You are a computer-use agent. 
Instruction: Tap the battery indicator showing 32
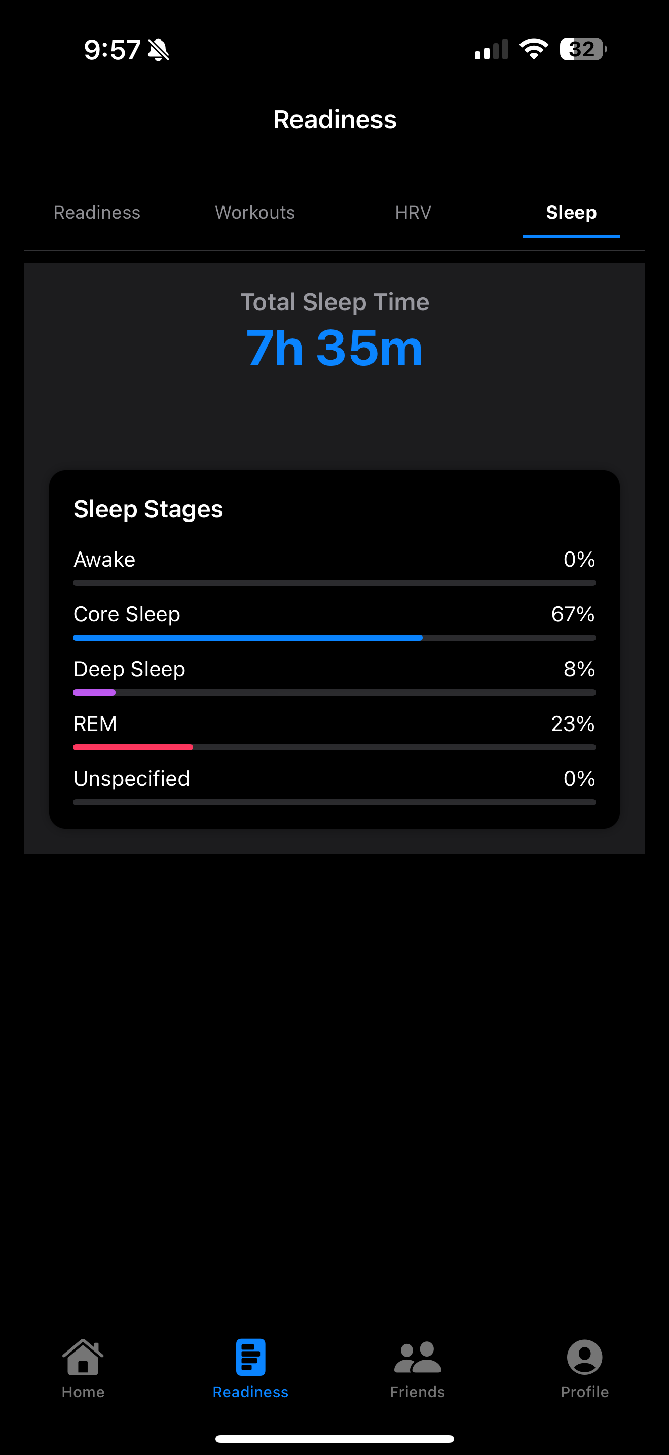click(x=583, y=49)
